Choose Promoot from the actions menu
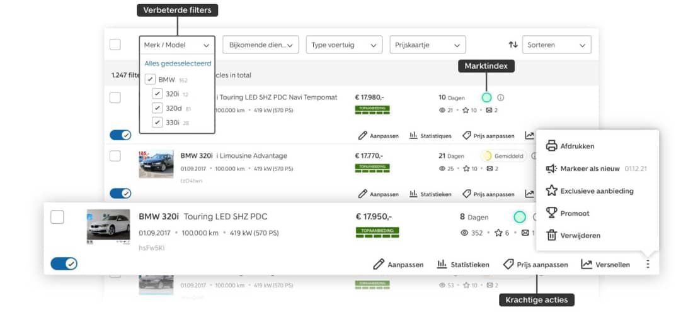The width and height of the screenshot is (693, 315). pos(568,213)
